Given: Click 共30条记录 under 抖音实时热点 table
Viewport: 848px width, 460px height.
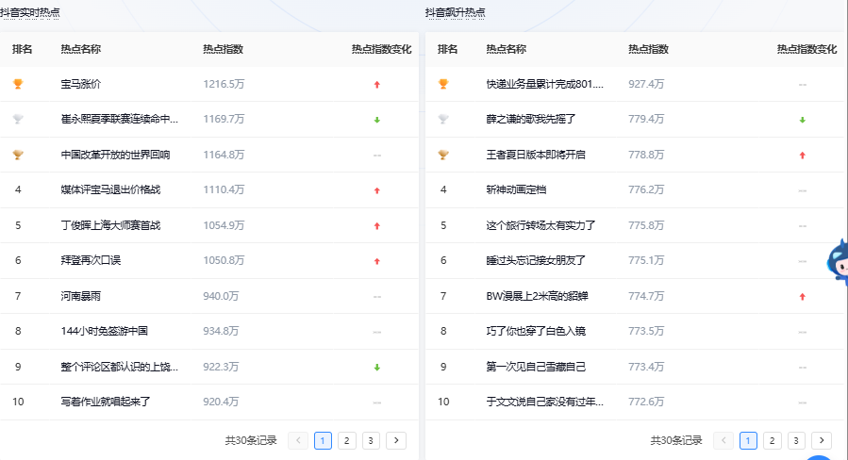Looking at the screenshot, I should 251,440.
